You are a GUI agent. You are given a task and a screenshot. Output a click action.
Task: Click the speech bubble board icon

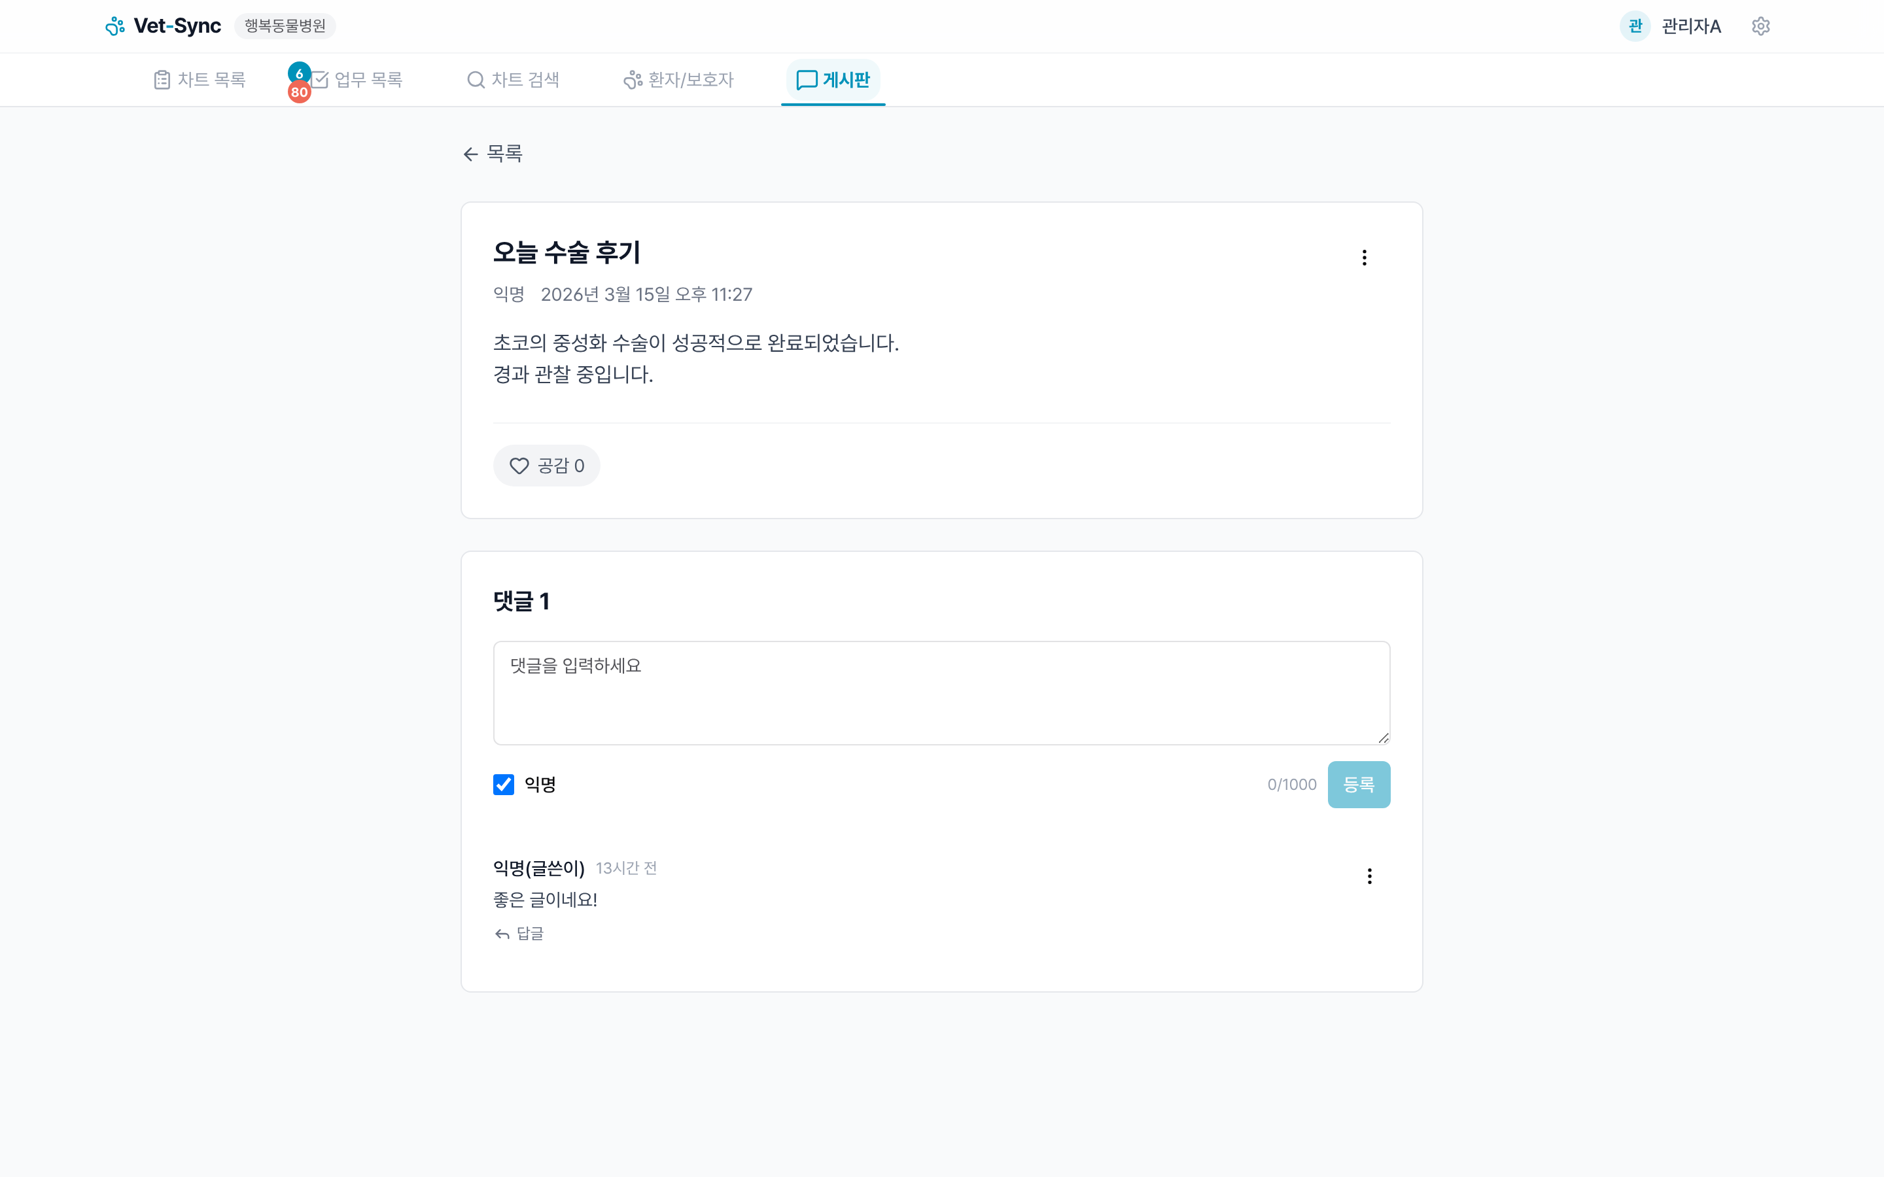[806, 78]
